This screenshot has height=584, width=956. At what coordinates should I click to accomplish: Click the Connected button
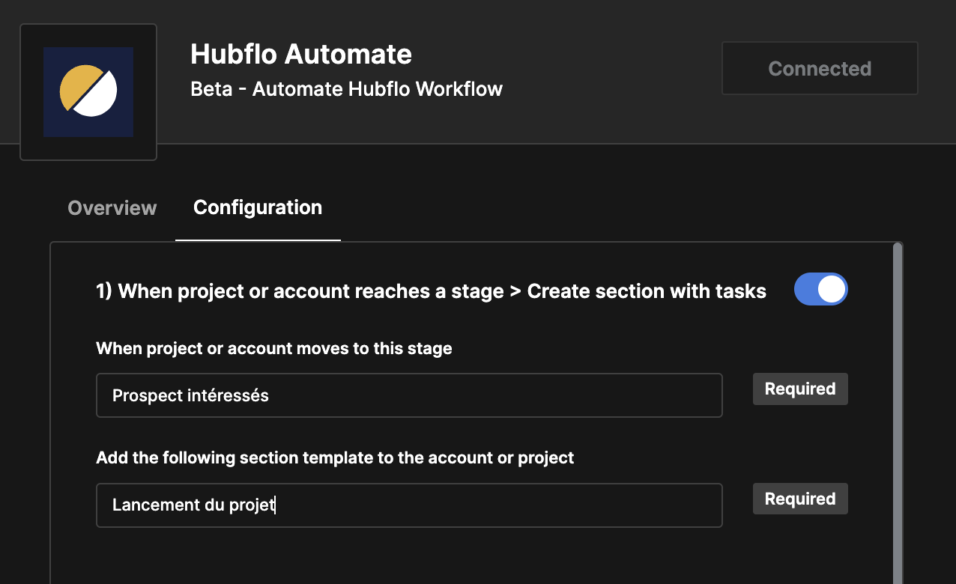820,68
